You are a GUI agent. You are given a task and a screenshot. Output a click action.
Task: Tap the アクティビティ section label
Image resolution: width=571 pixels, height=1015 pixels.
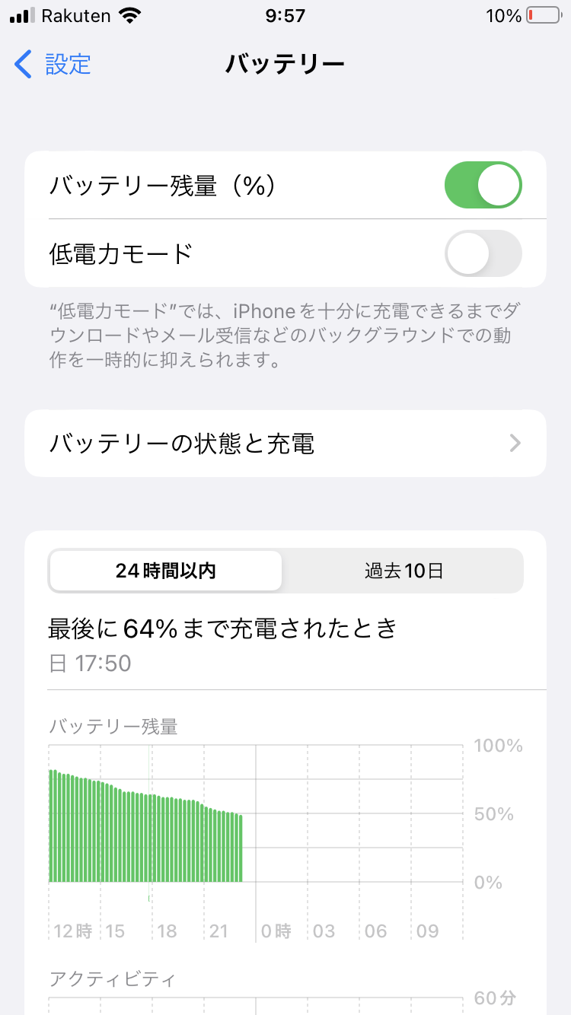[112, 978]
